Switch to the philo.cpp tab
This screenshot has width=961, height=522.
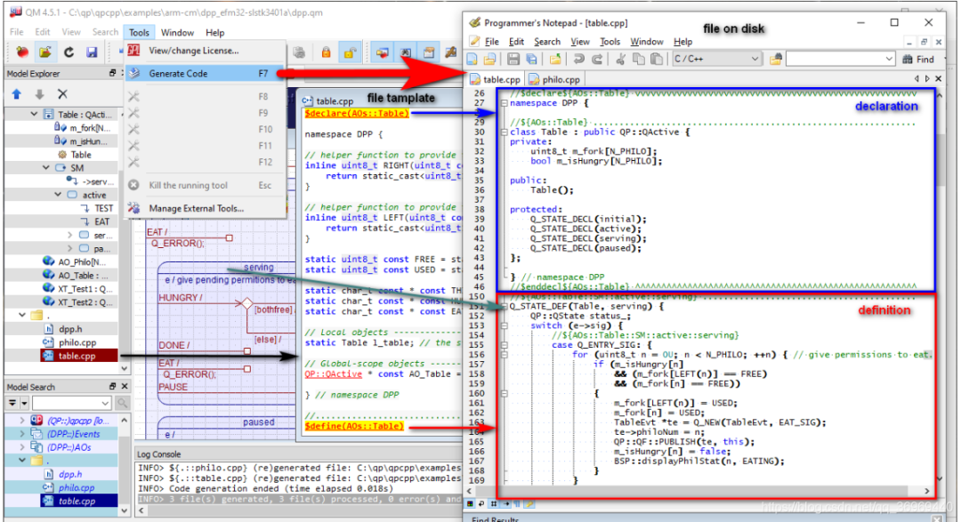pyautogui.click(x=560, y=77)
